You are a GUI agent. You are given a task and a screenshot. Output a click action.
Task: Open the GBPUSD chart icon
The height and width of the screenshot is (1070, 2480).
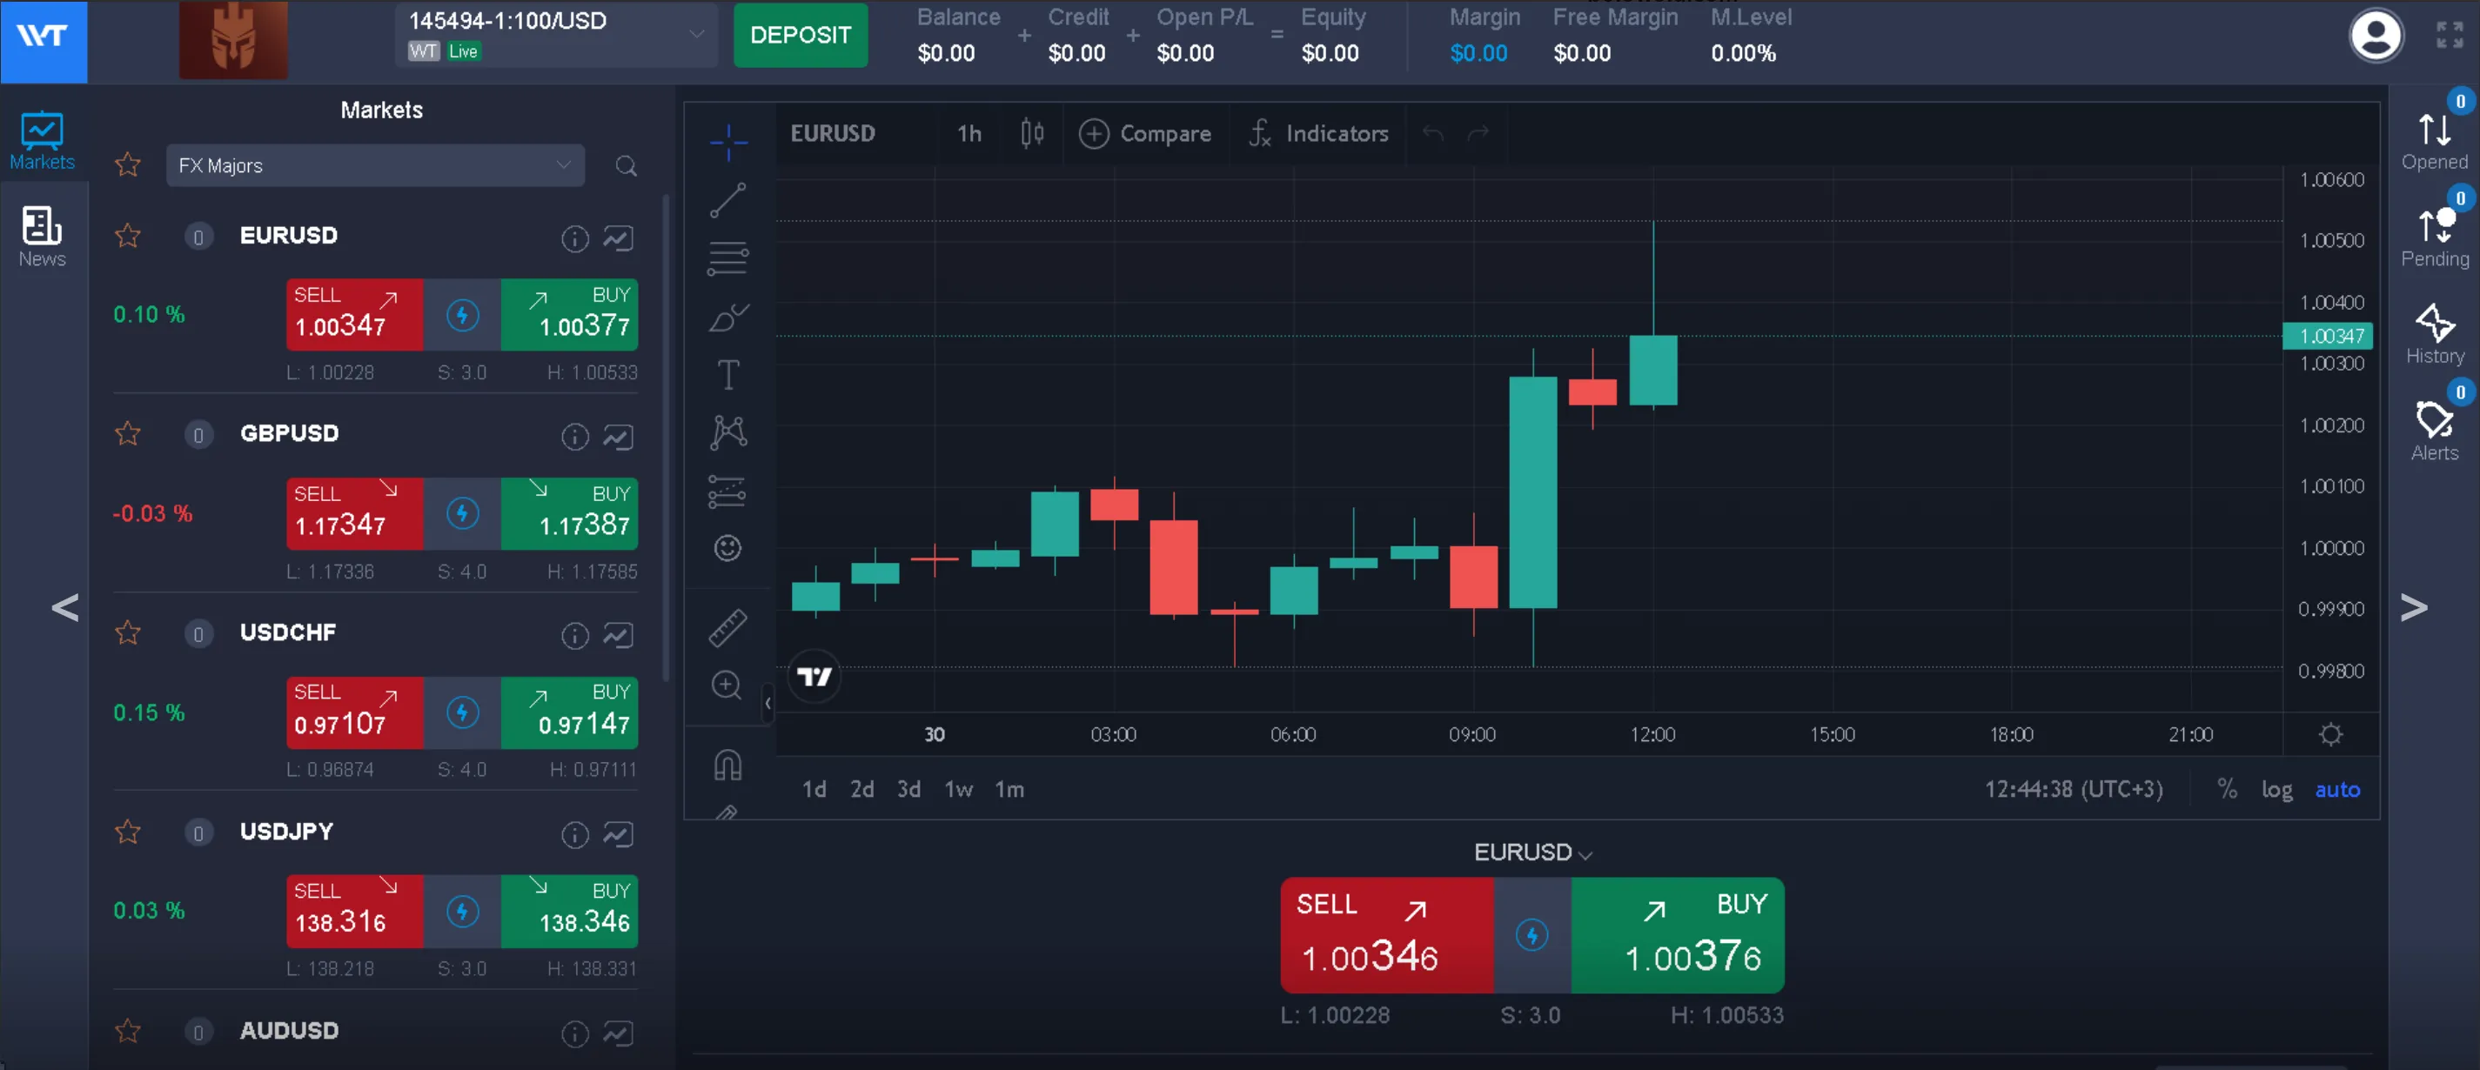[618, 436]
